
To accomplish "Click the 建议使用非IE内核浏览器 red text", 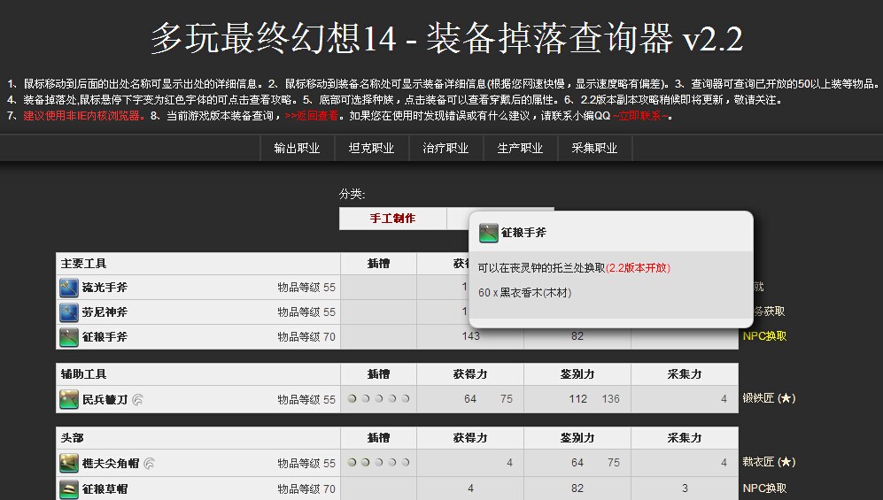I will pyautogui.click(x=81, y=116).
